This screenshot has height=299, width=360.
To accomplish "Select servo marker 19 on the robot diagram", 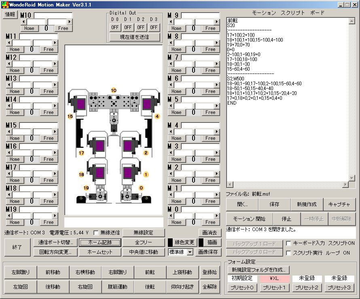I will tap(86, 188).
